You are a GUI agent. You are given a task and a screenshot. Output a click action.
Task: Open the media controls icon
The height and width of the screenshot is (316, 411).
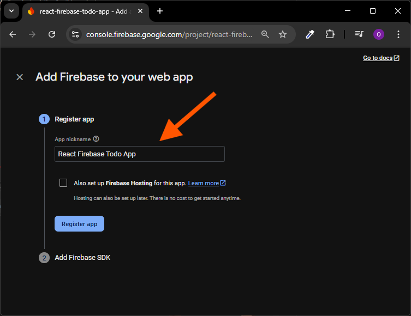click(x=359, y=34)
